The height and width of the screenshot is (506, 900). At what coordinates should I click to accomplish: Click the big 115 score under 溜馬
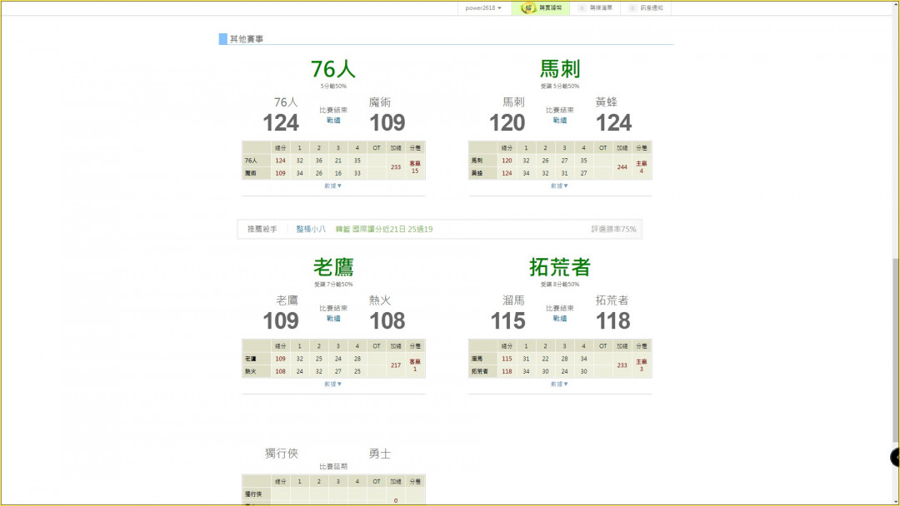pyautogui.click(x=508, y=321)
